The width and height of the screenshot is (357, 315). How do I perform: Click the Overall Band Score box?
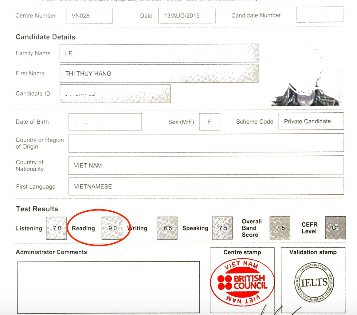pos(280,228)
